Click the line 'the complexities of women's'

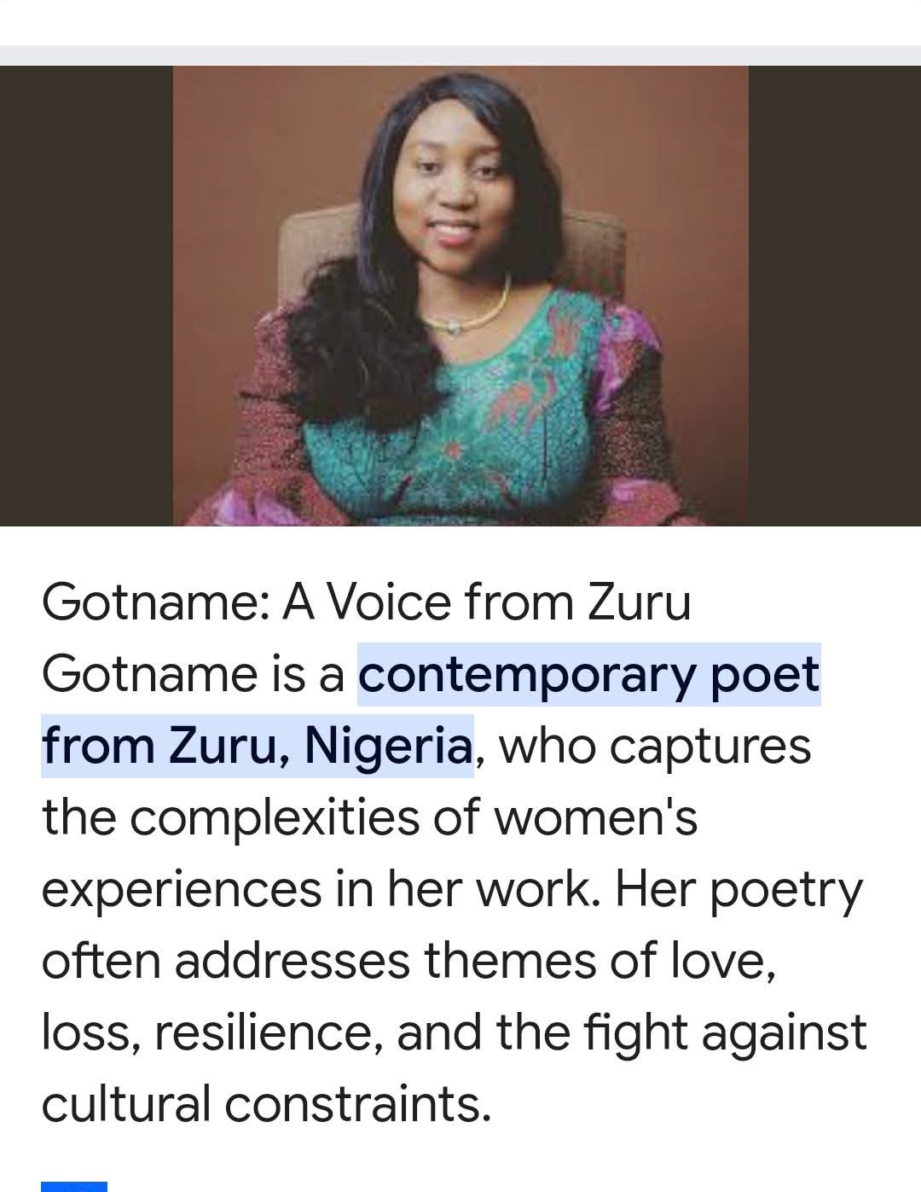point(369,817)
